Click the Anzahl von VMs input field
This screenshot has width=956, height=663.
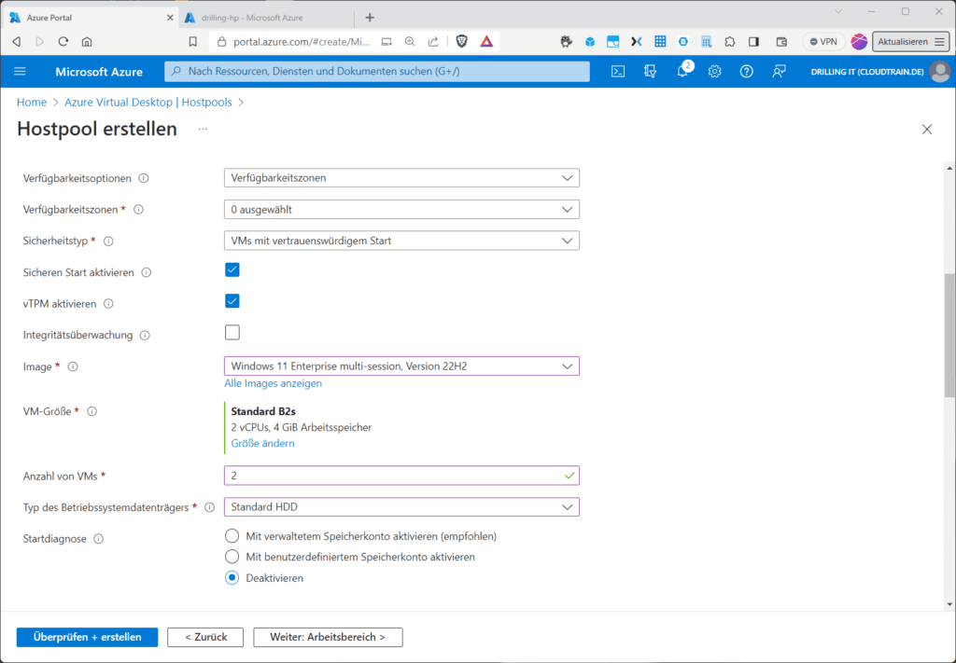point(401,476)
